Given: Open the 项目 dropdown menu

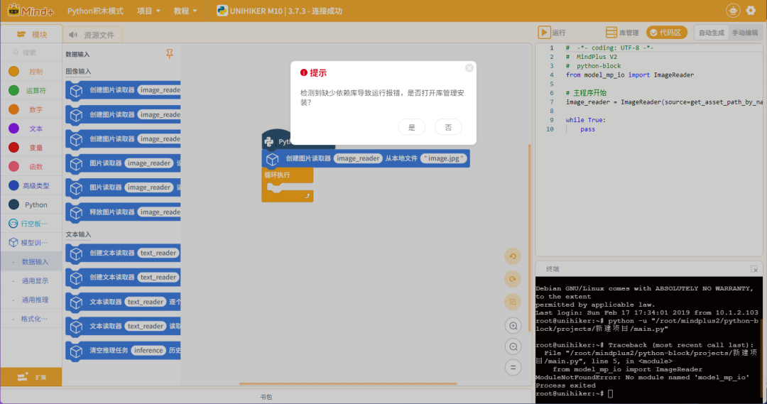Looking at the screenshot, I should coord(148,11).
